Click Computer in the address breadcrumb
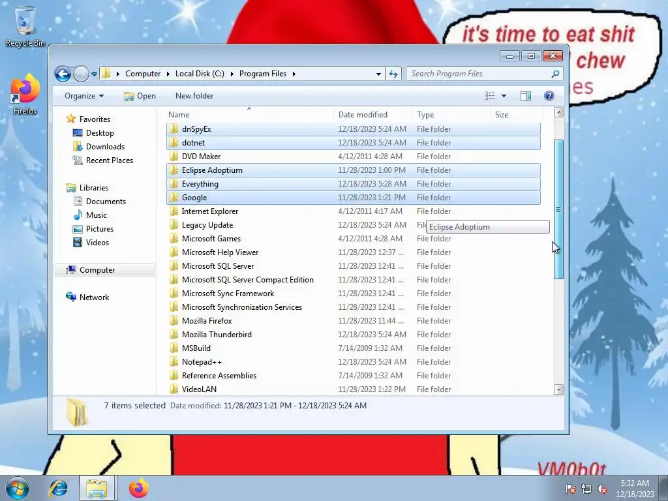 (x=143, y=74)
